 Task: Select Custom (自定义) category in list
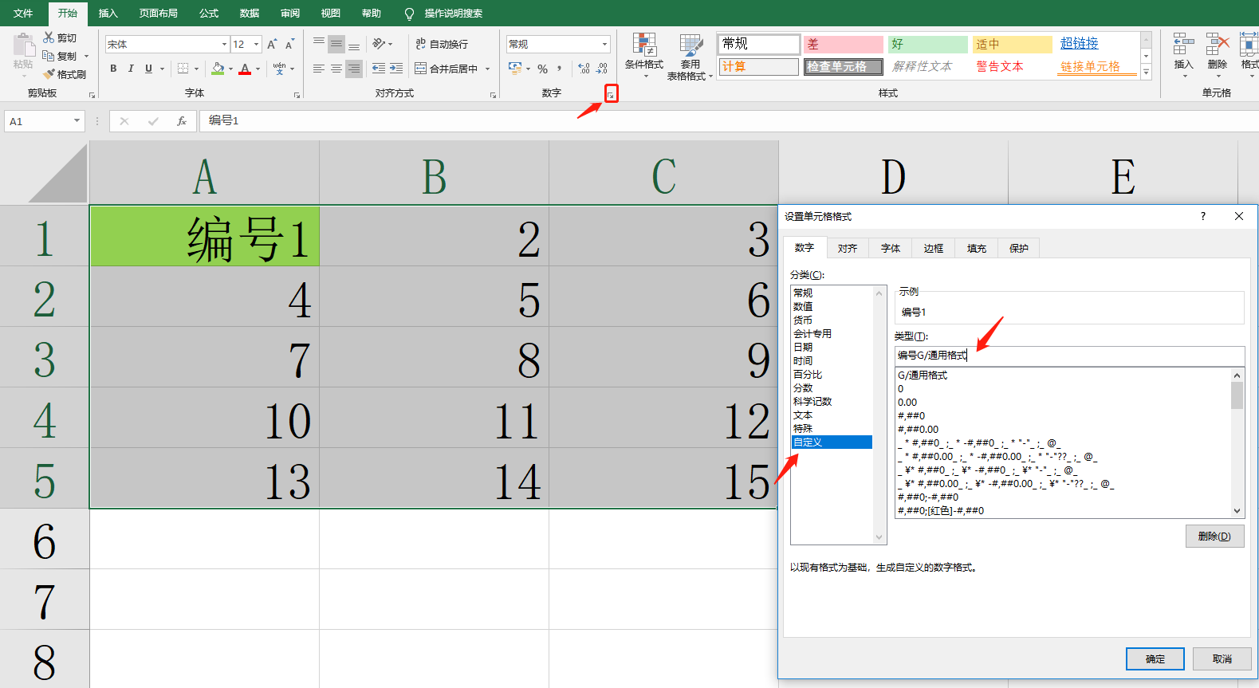click(x=831, y=442)
